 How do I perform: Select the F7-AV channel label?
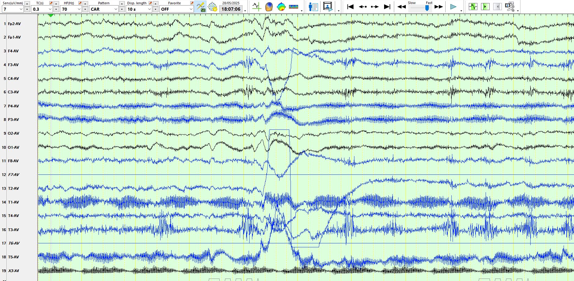14,174
